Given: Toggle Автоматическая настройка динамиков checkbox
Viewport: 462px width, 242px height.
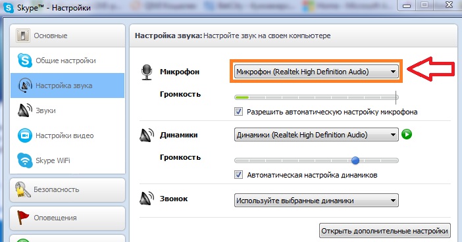Looking at the screenshot, I should click(238, 175).
